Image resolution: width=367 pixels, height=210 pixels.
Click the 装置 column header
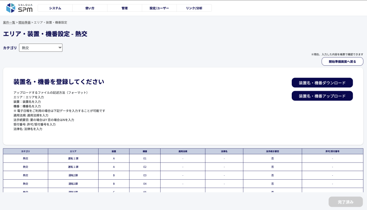114,151
